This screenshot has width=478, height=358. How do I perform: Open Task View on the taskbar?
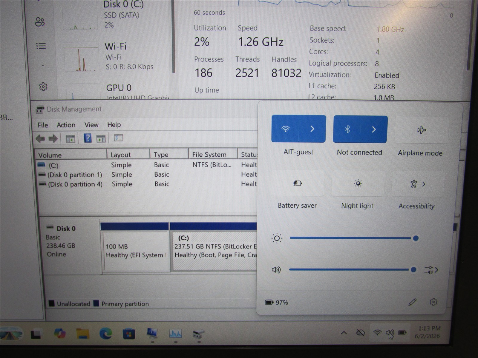pyautogui.click(x=36, y=333)
